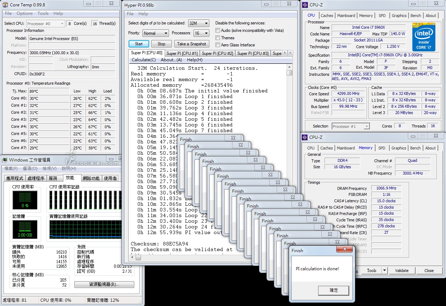Viewport: 446px width, 306px height.
Task: Click the vertical scrollbar thumb in Hyper PI log
Action: (x=289, y=73)
